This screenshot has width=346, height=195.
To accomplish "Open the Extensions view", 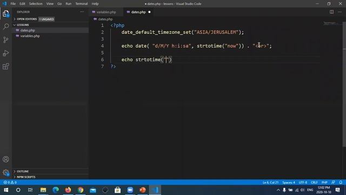I will point(6,66).
